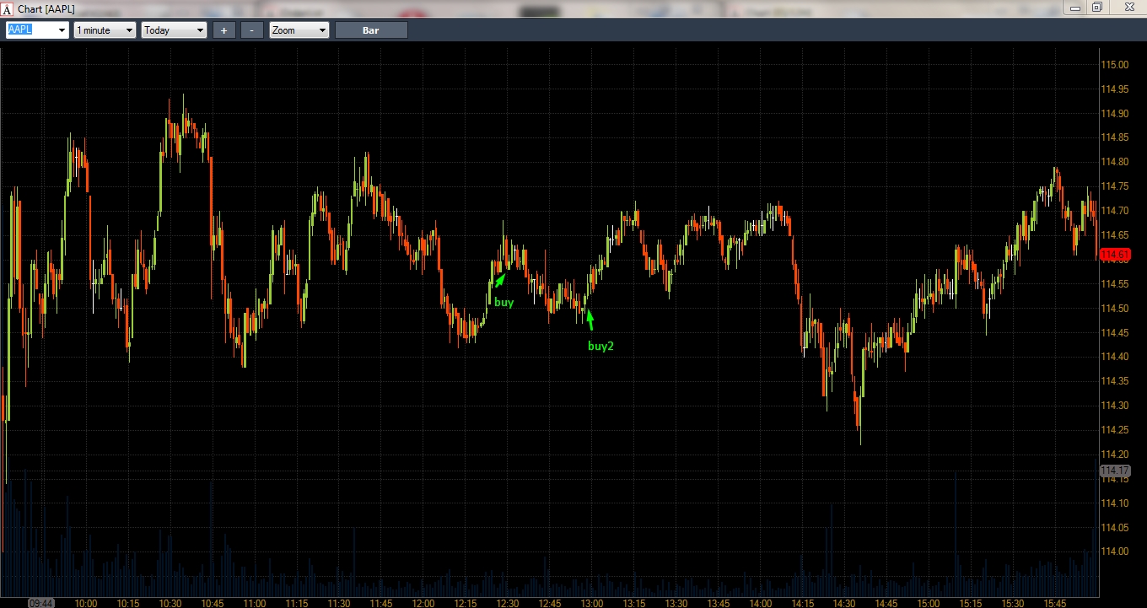Open the 'Today' date range dropdown
The height and width of the screenshot is (608, 1147).
coord(200,30)
